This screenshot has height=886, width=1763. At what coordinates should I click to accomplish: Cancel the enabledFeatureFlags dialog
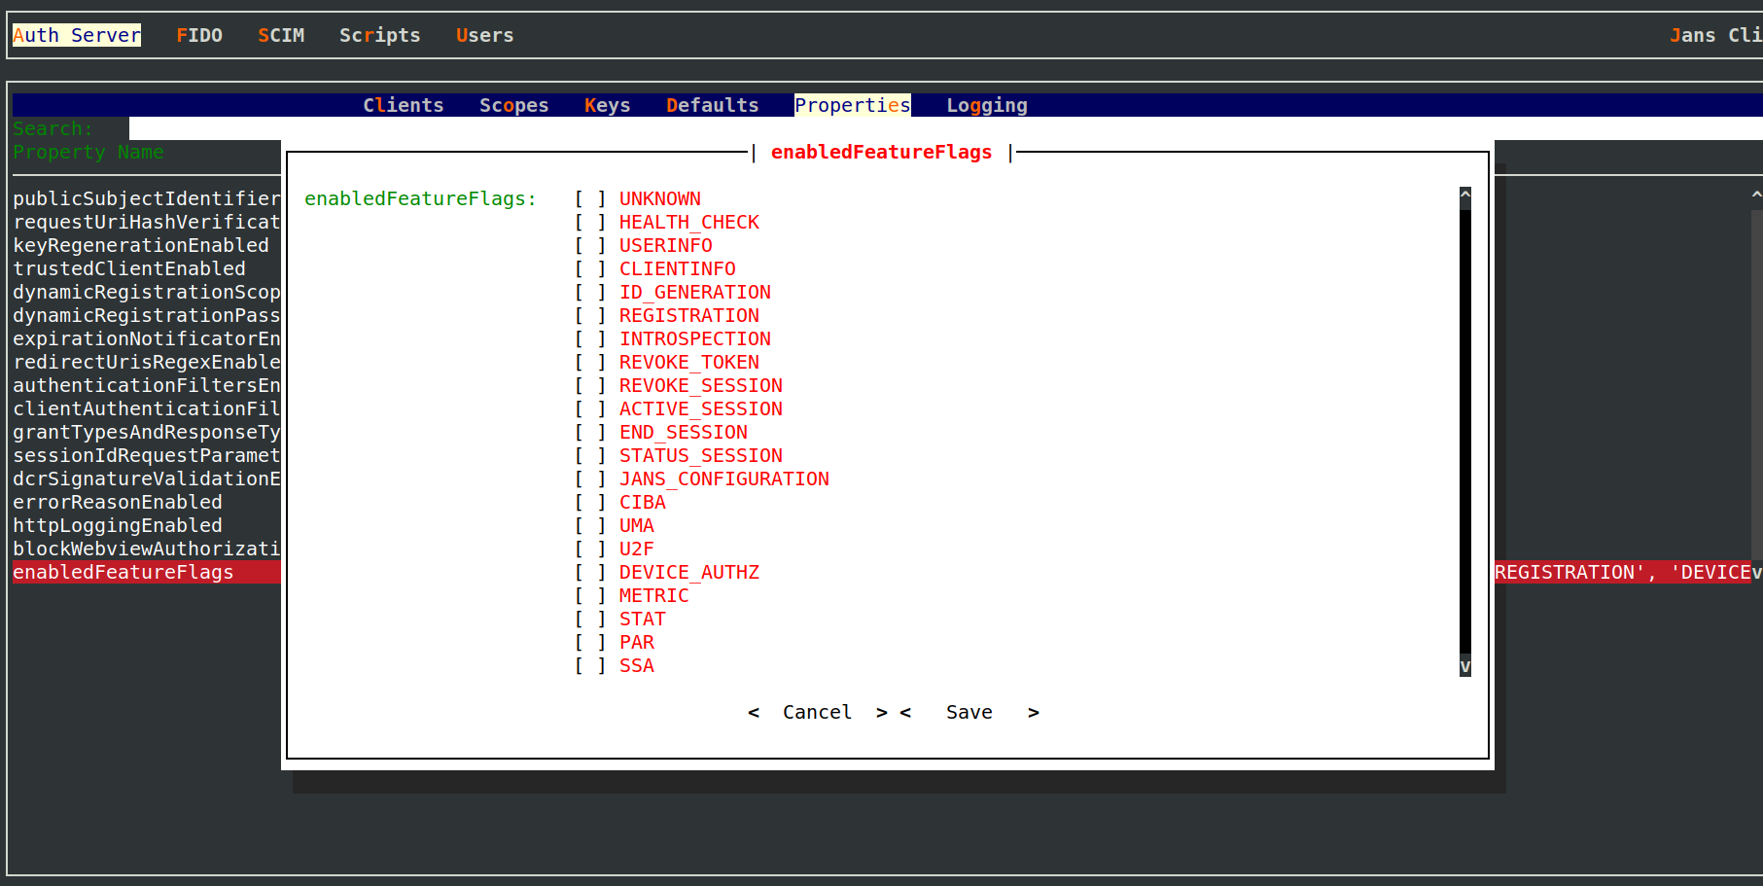817,713
